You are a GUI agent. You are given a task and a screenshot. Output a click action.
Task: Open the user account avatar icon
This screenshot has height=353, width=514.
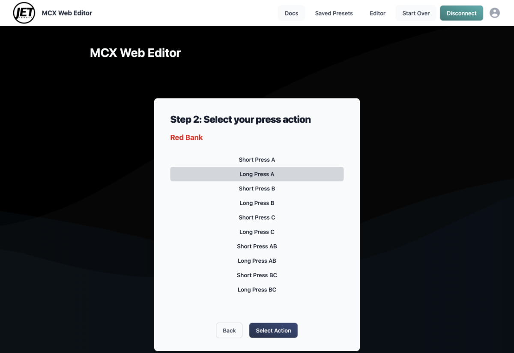(495, 13)
